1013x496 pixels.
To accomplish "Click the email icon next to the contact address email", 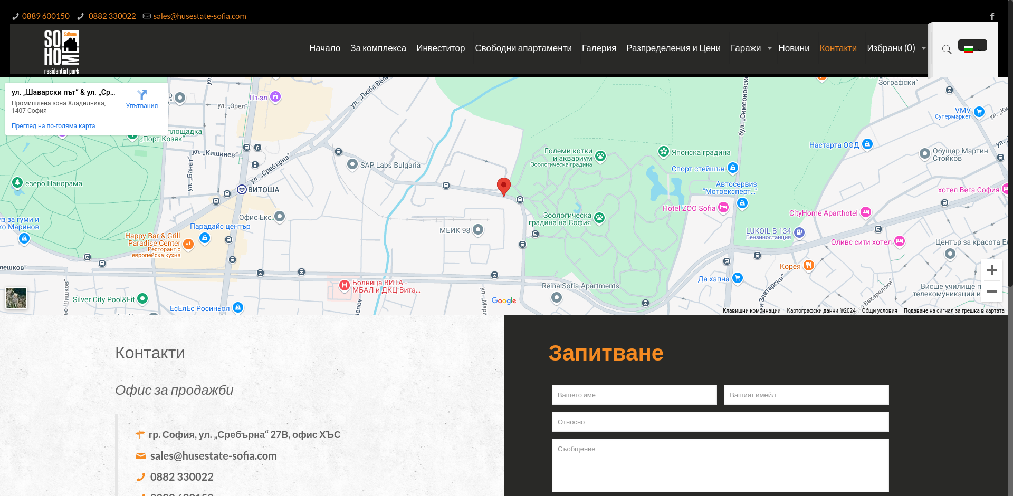I will pos(140,456).
